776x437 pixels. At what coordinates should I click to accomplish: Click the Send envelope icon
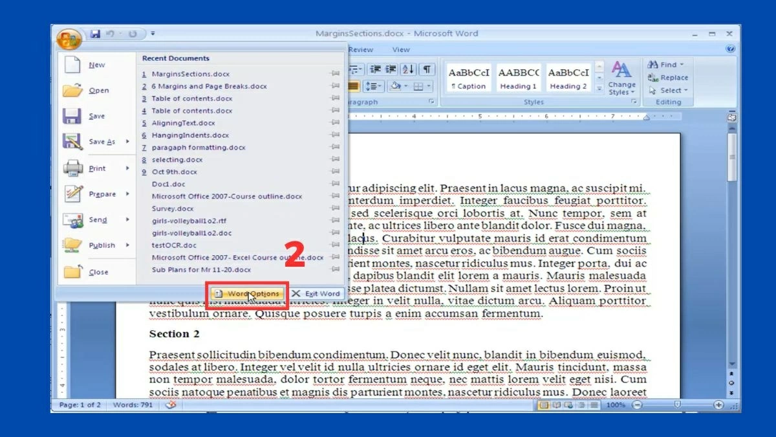72,220
